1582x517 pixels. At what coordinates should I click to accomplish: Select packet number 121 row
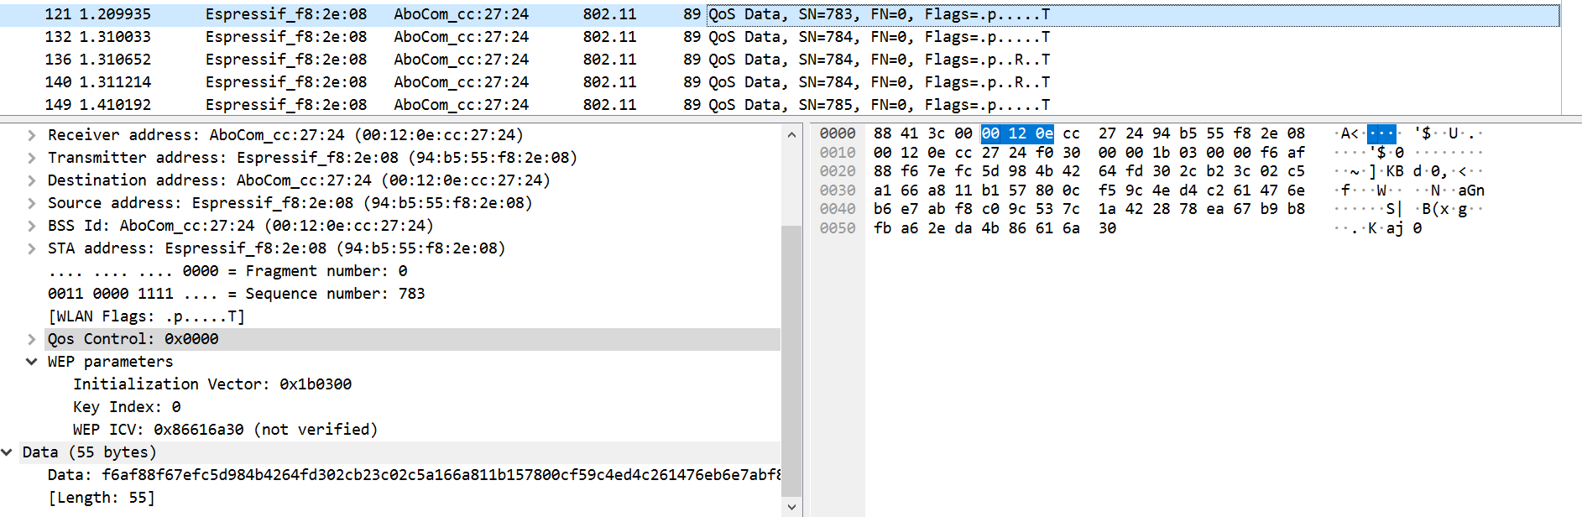[780, 14]
